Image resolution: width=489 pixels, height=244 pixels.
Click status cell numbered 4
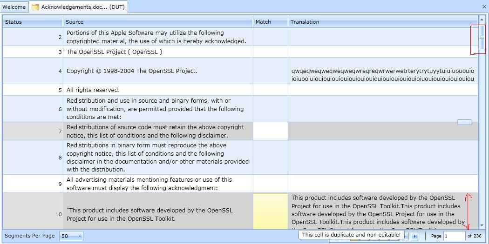33,71
